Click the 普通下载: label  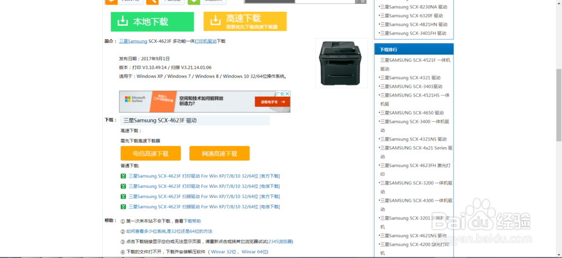click(x=130, y=166)
